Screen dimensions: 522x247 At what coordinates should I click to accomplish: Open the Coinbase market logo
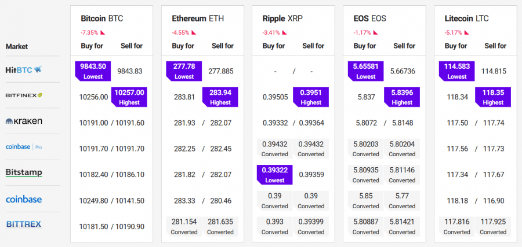point(24,200)
